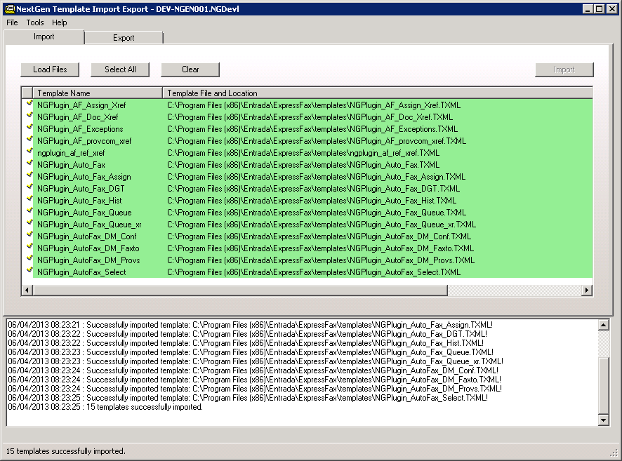Toggle checkmark for NGPlugin_Auto_Fax row

click(x=29, y=163)
